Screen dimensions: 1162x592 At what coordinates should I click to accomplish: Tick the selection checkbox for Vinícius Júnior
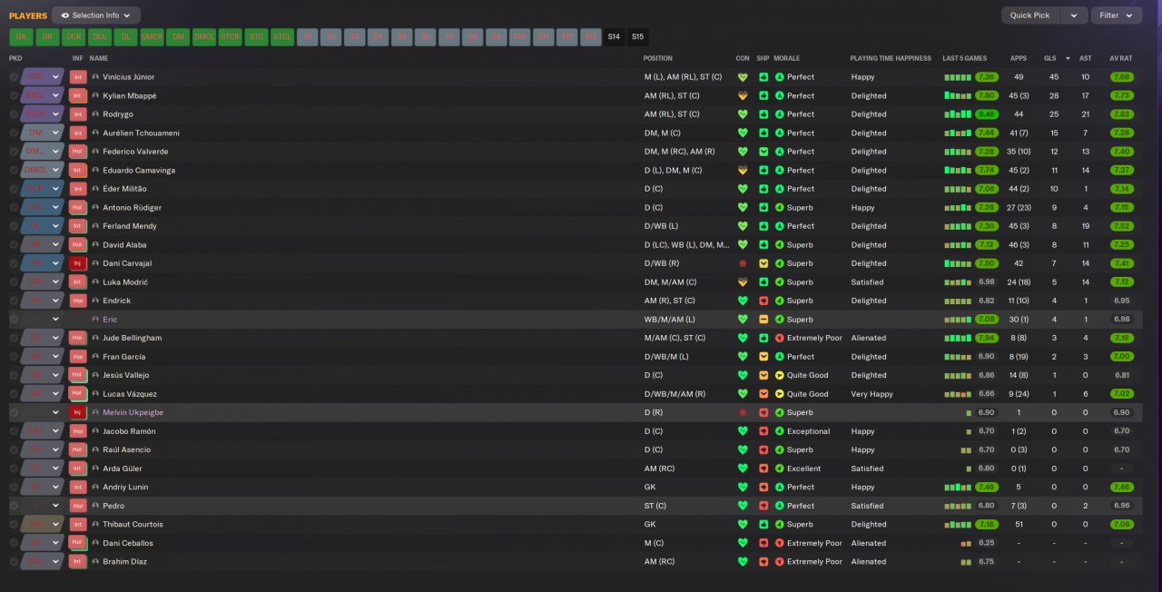14,77
